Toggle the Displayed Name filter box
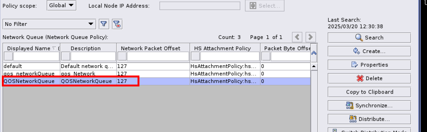The width and height of the screenshot is (427, 132). pos(8,56)
